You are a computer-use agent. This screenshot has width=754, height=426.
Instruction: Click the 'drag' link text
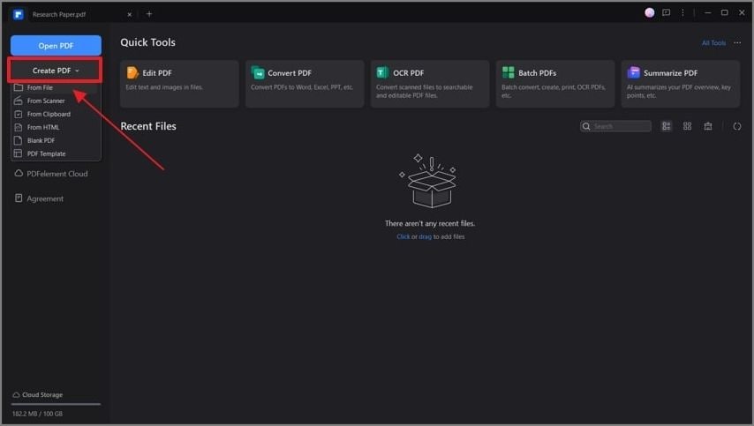click(425, 236)
